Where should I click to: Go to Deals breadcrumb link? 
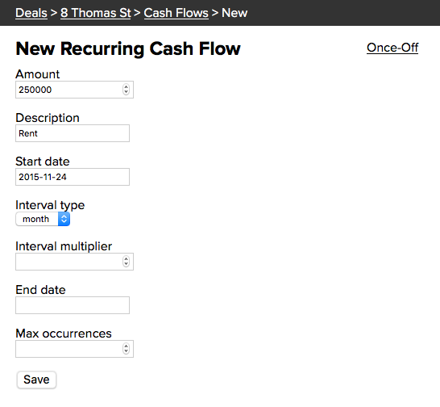pyautogui.click(x=31, y=13)
